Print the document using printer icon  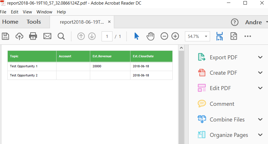click(x=33, y=36)
